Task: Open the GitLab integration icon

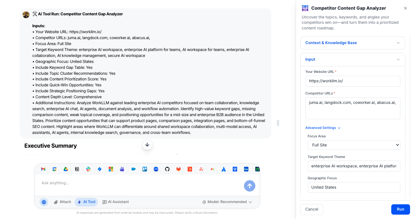Action: point(179,169)
